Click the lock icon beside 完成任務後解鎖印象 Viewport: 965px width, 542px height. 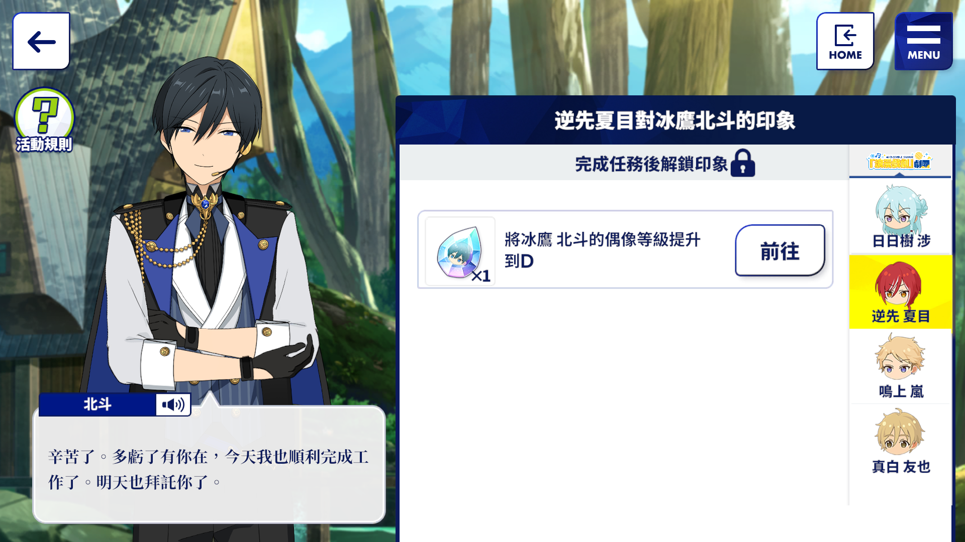[743, 163]
